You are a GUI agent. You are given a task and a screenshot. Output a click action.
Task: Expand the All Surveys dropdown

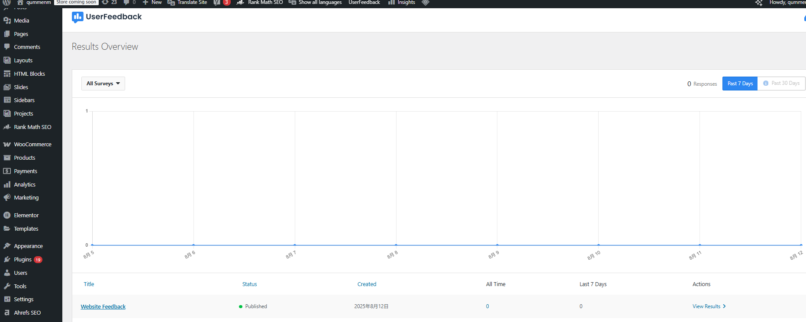click(x=103, y=84)
